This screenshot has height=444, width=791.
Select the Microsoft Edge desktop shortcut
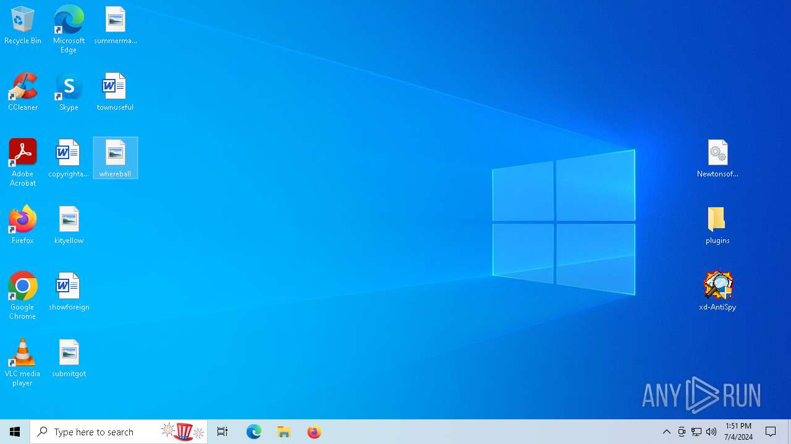tap(69, 30)
